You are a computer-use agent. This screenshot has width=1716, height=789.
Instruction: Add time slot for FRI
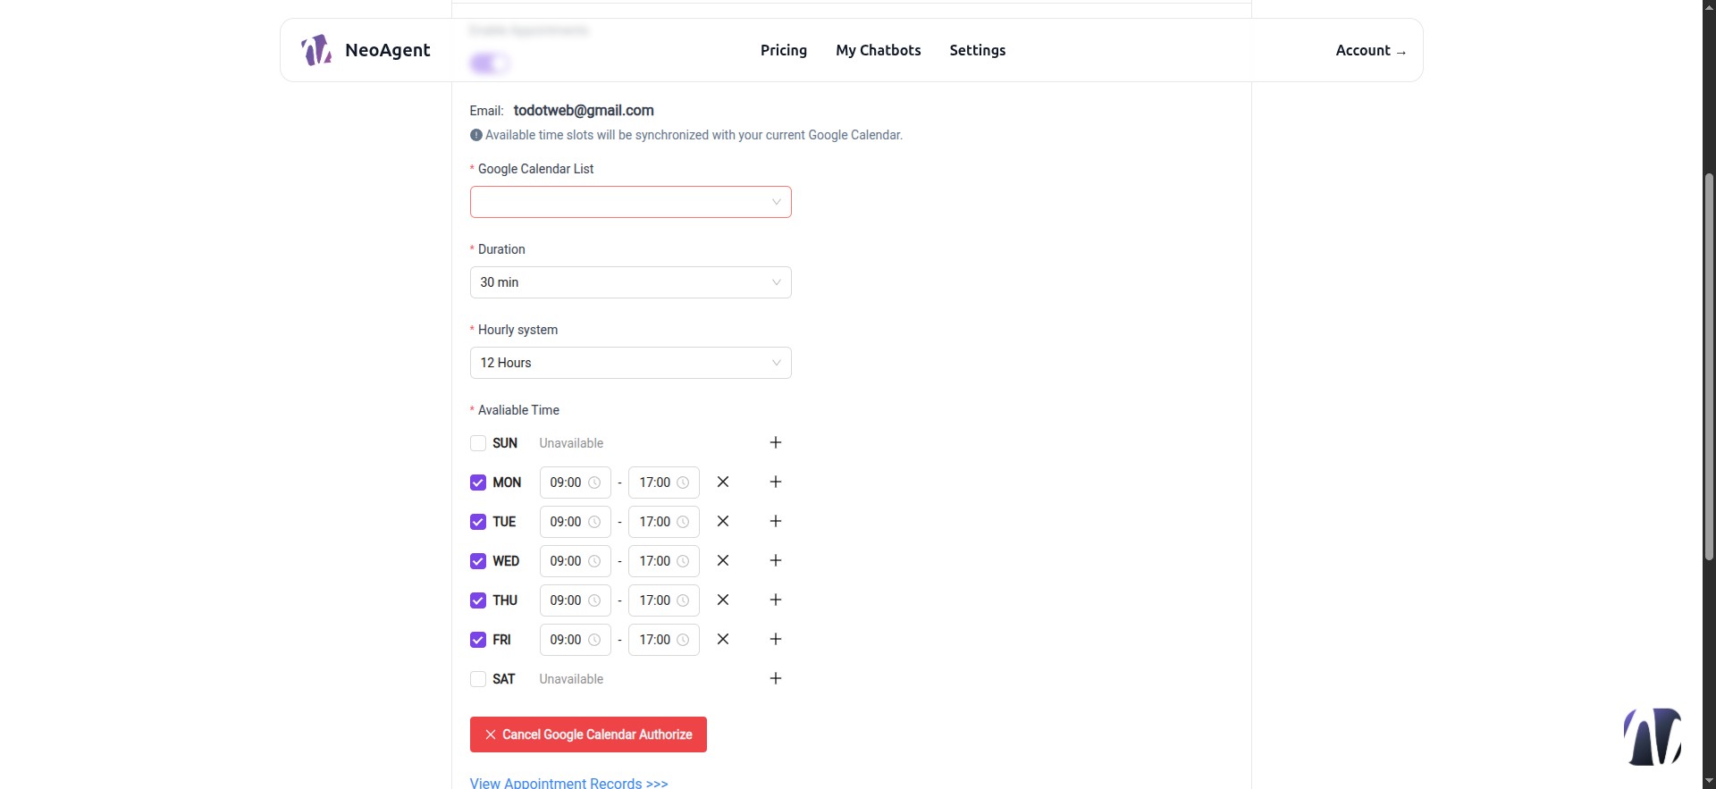coord(776,639)
